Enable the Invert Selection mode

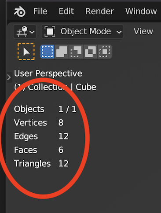90,51
